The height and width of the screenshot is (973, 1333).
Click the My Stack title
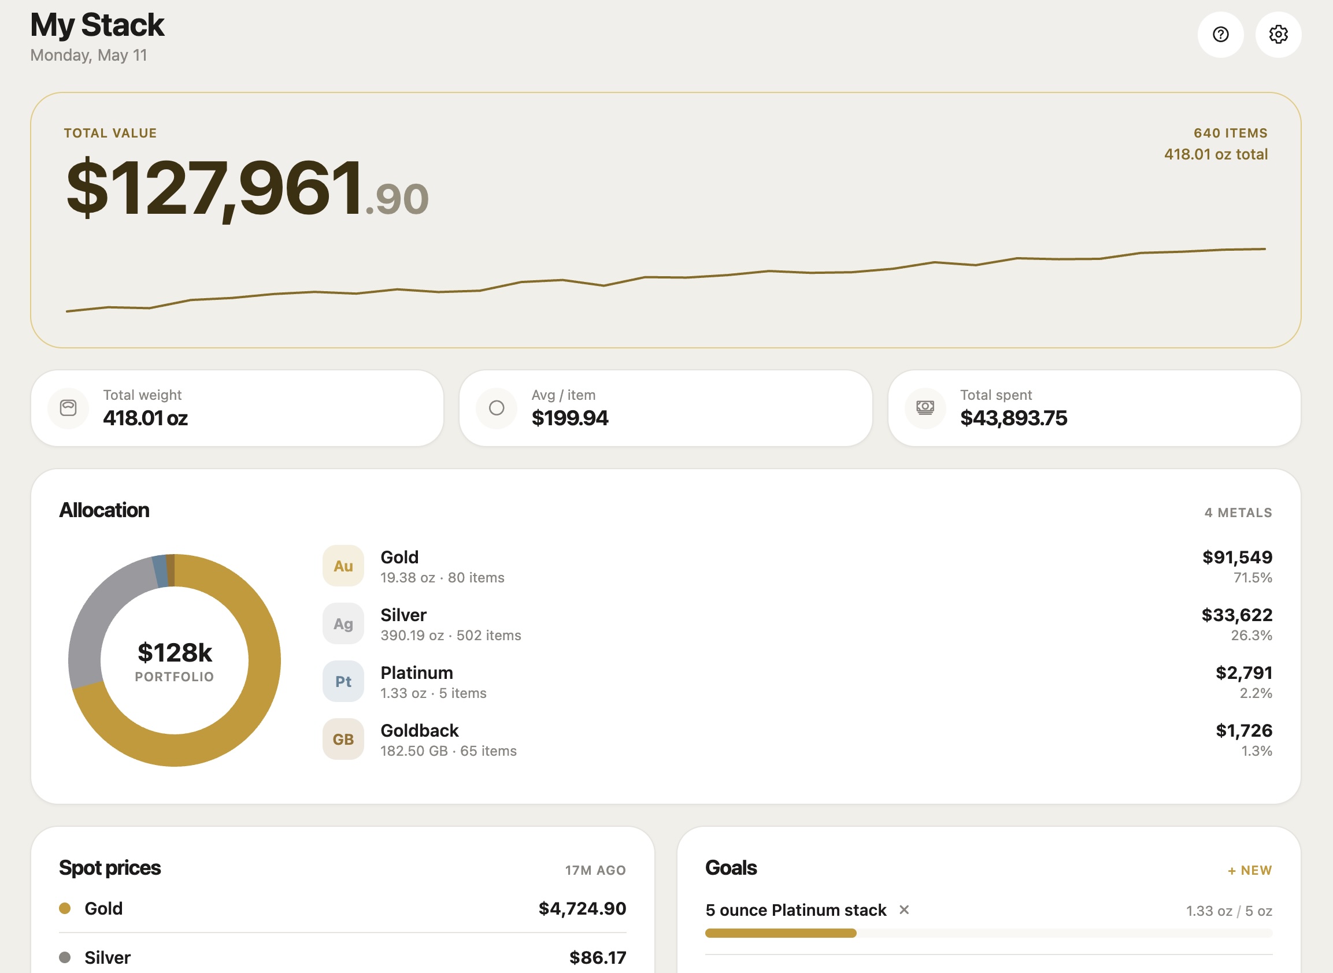(97, 25)
